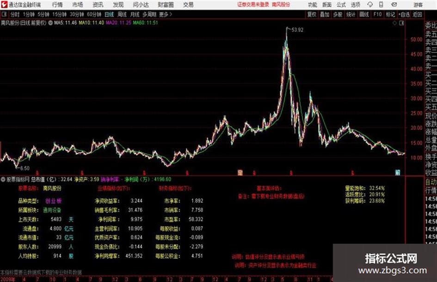Select the 15分钟 period tab
The width and height of the screenshot is (437, 282).
[60, 14]
